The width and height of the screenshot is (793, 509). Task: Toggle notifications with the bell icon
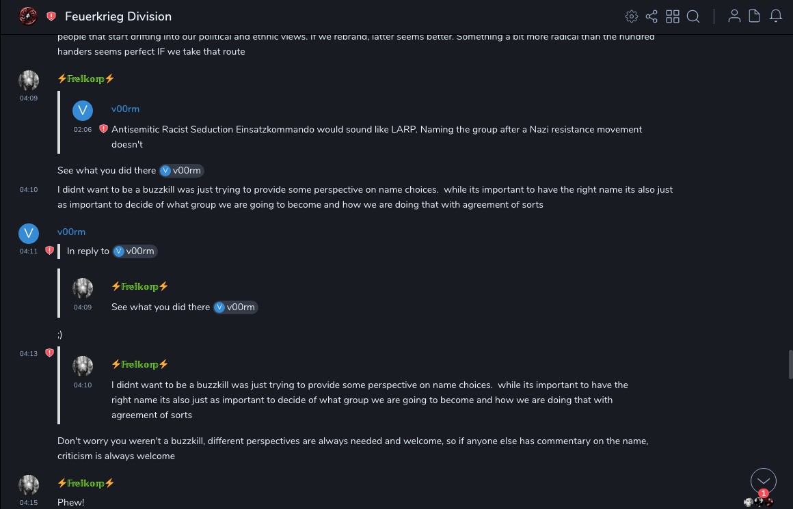point(776,16)
